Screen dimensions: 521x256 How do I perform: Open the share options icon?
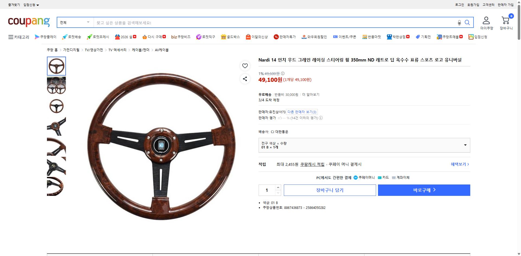[245, 79]
